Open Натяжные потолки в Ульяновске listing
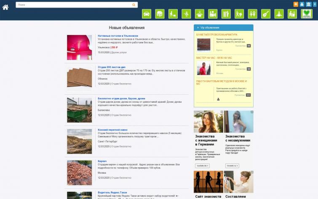Image resolution: width=318 pixels, height=199 pixels. (118, 36)
